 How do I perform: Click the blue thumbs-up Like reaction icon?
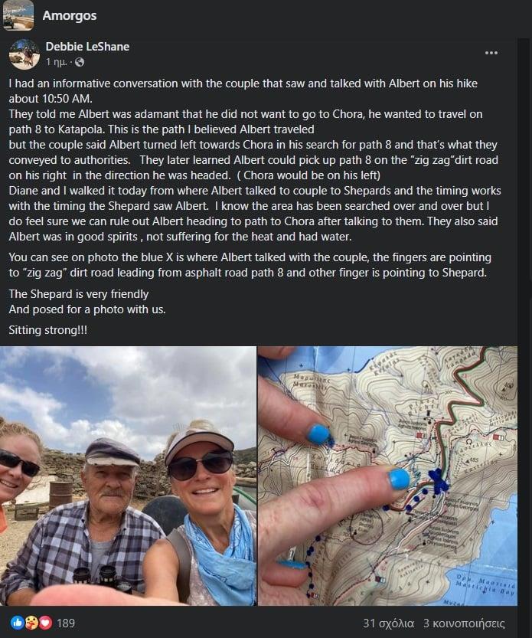16,622
